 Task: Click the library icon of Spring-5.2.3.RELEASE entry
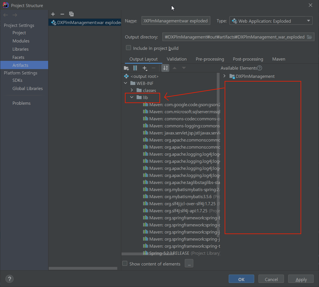click(x=145, y=253)
